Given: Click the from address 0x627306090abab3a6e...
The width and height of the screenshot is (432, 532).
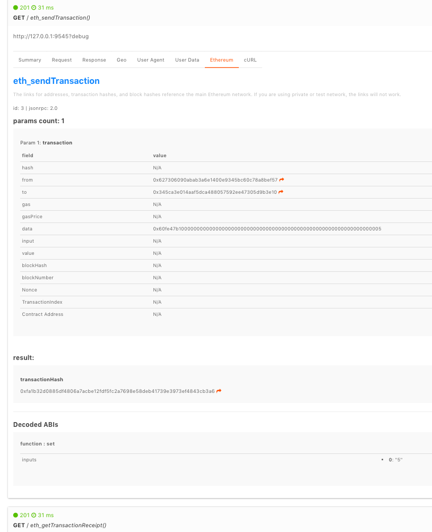Looking at the screenshot, I should tap(215, 180).
